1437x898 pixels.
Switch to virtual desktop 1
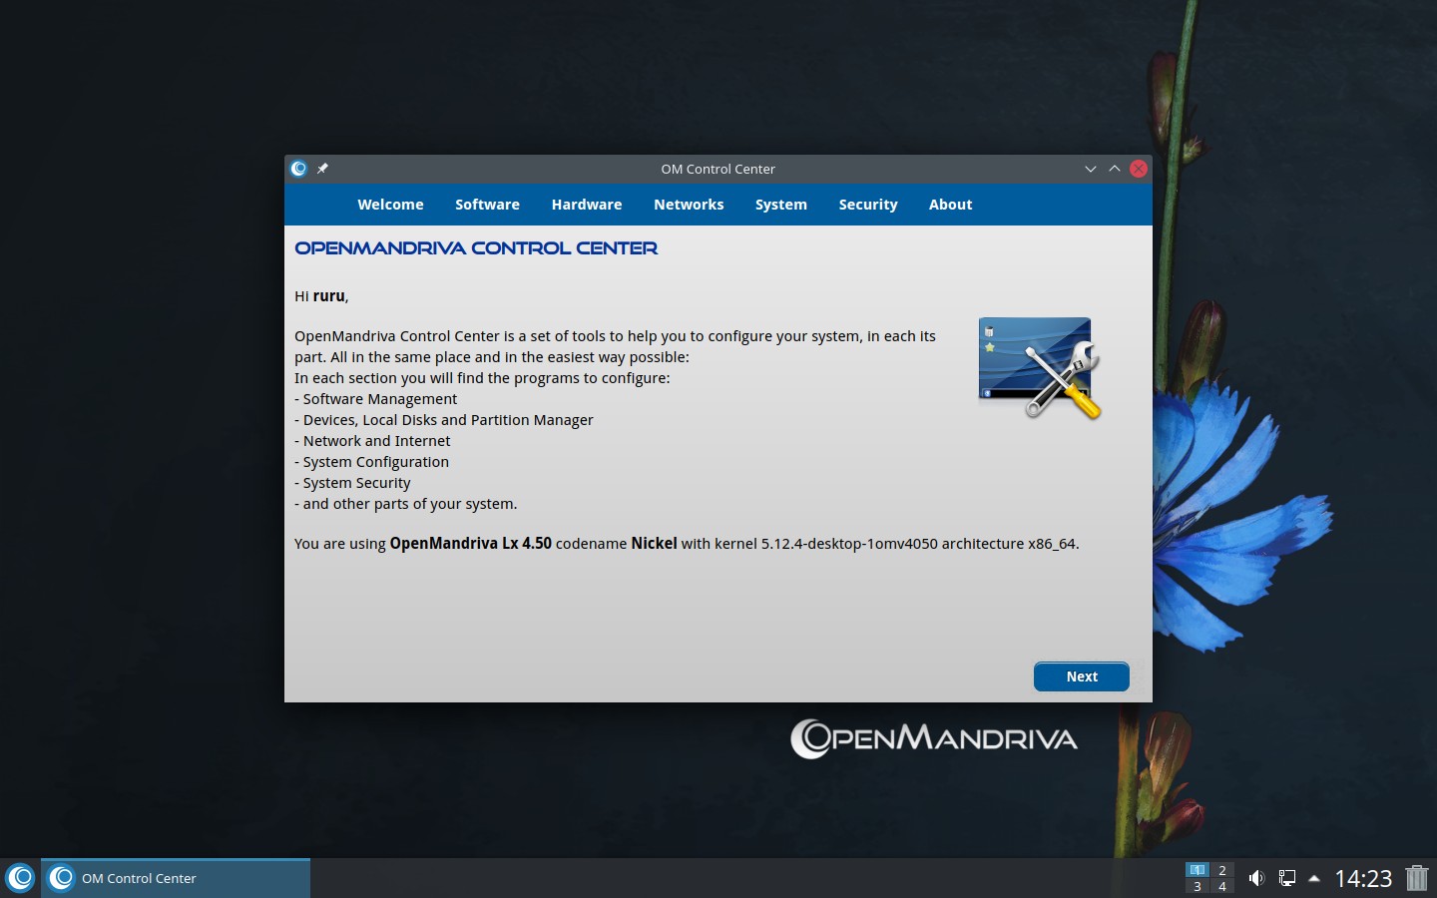(x=1197, y=870)
